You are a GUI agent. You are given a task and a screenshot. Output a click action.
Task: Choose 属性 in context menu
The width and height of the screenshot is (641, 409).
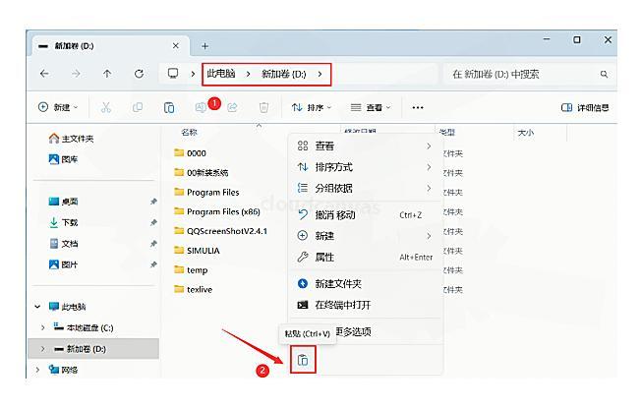365,258
